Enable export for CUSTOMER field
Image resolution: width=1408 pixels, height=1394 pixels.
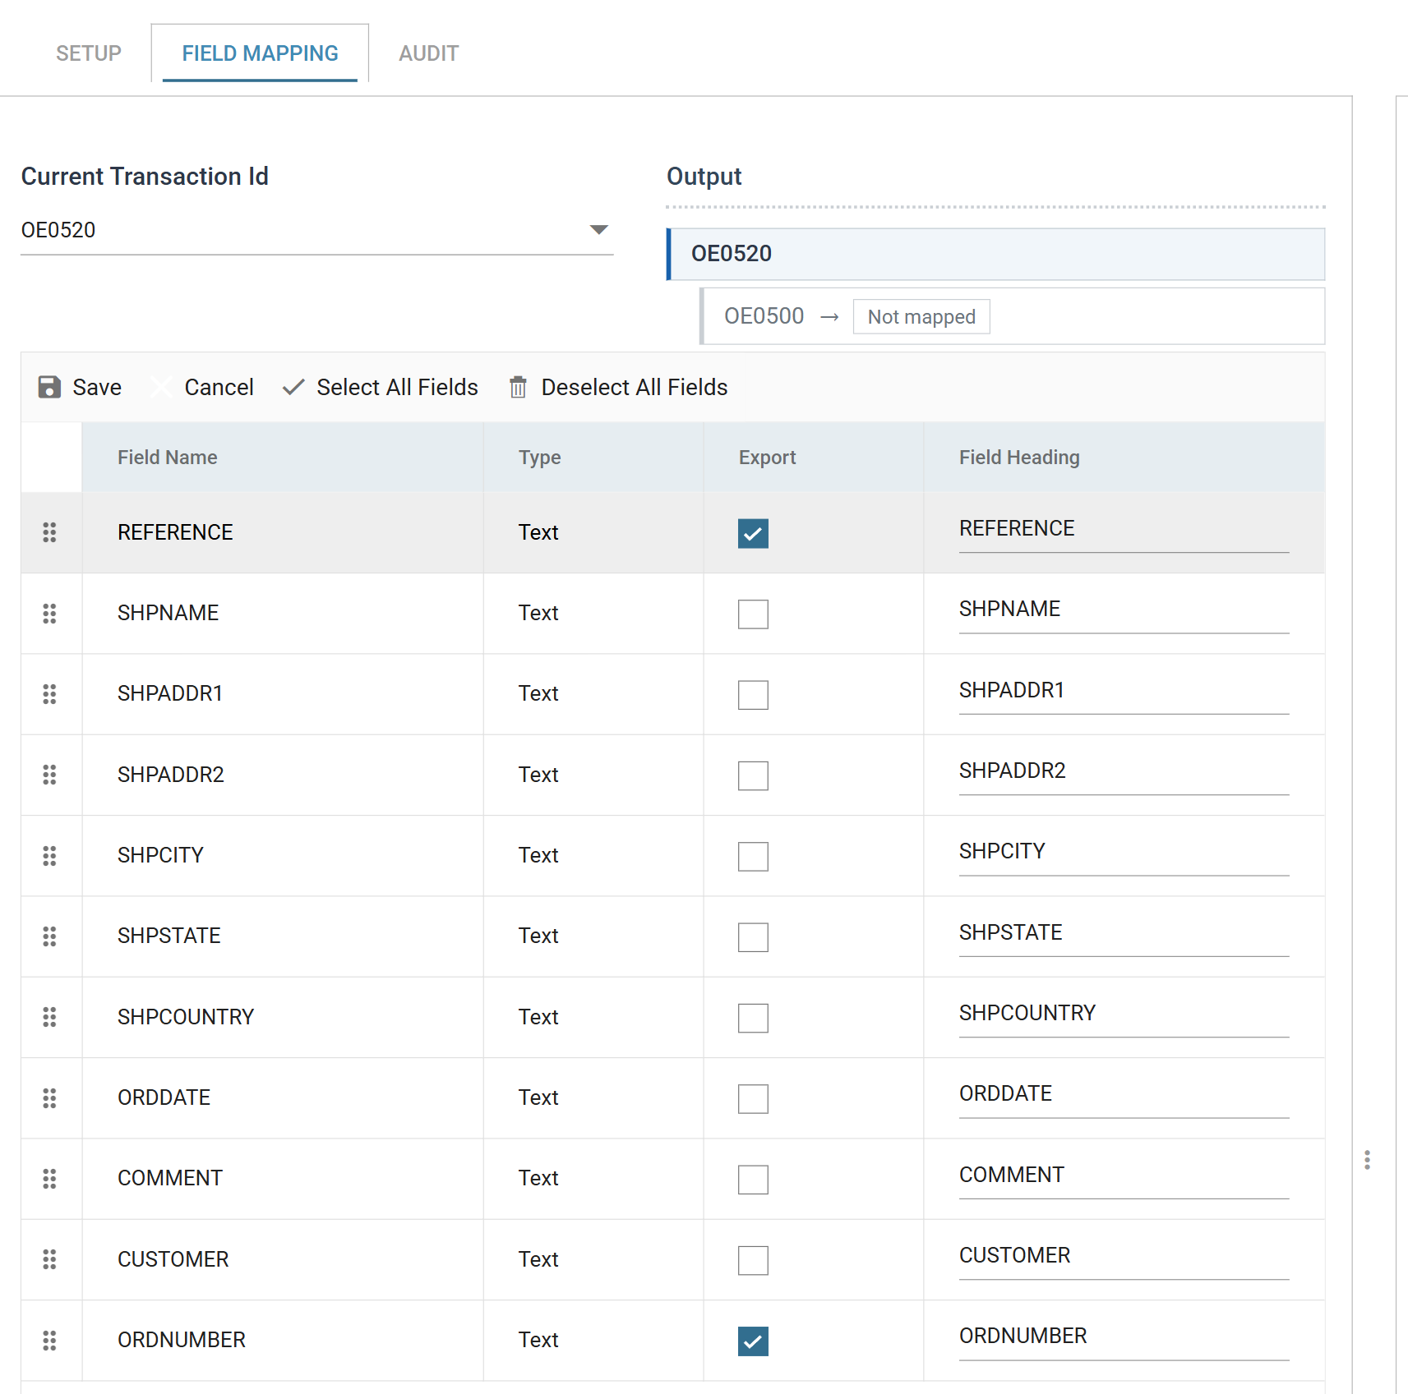(x=753, y=1260)
